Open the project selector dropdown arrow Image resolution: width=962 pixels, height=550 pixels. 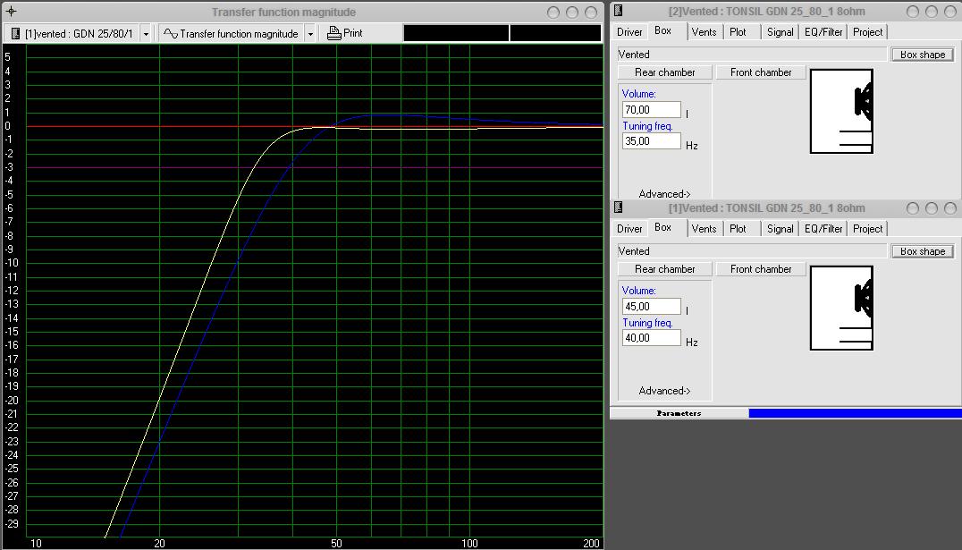point(146,33)
